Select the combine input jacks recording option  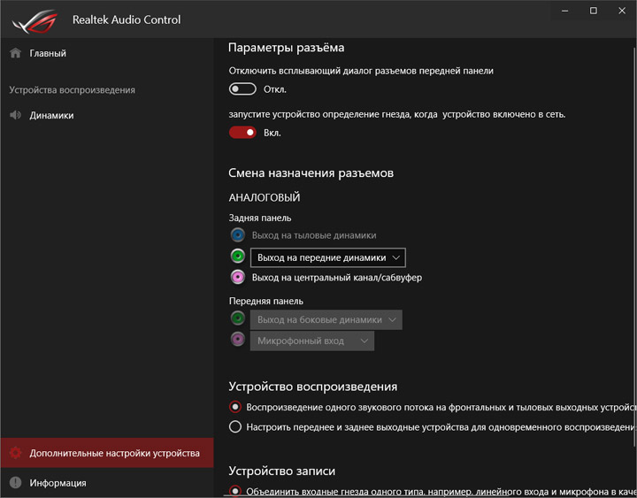tap(235, 491)
